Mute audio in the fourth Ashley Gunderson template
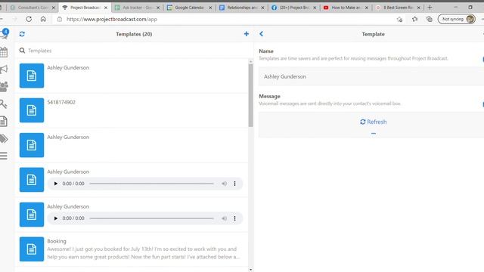This screenshot has height=272, width=484. pyautogui.click(x=224, y=184)
